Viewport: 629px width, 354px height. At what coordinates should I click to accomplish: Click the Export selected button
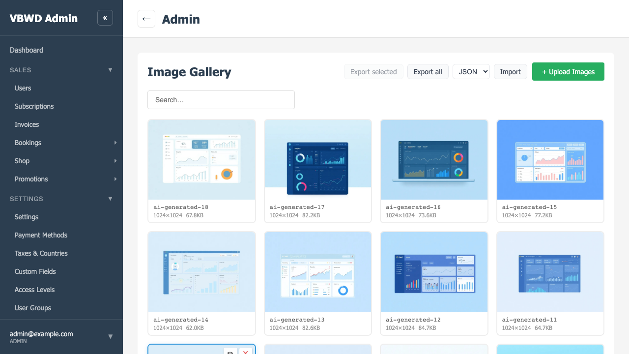373,71
